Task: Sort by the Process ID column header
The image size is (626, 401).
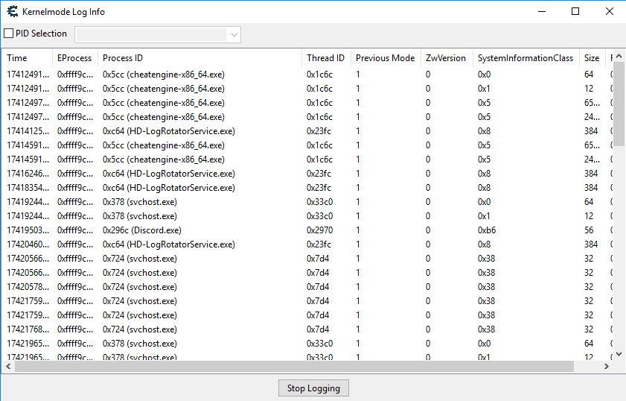Action: [199, 58]
